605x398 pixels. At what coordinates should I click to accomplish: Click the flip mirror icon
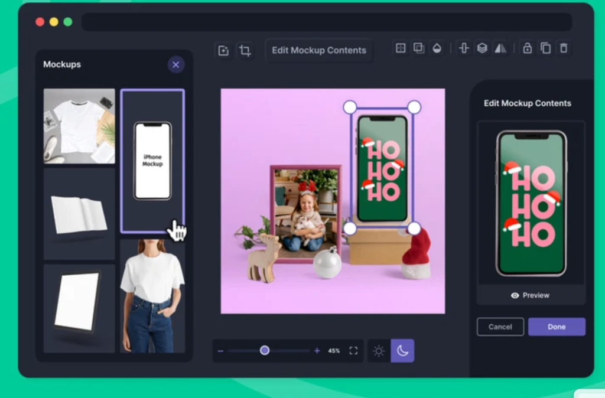500,48
